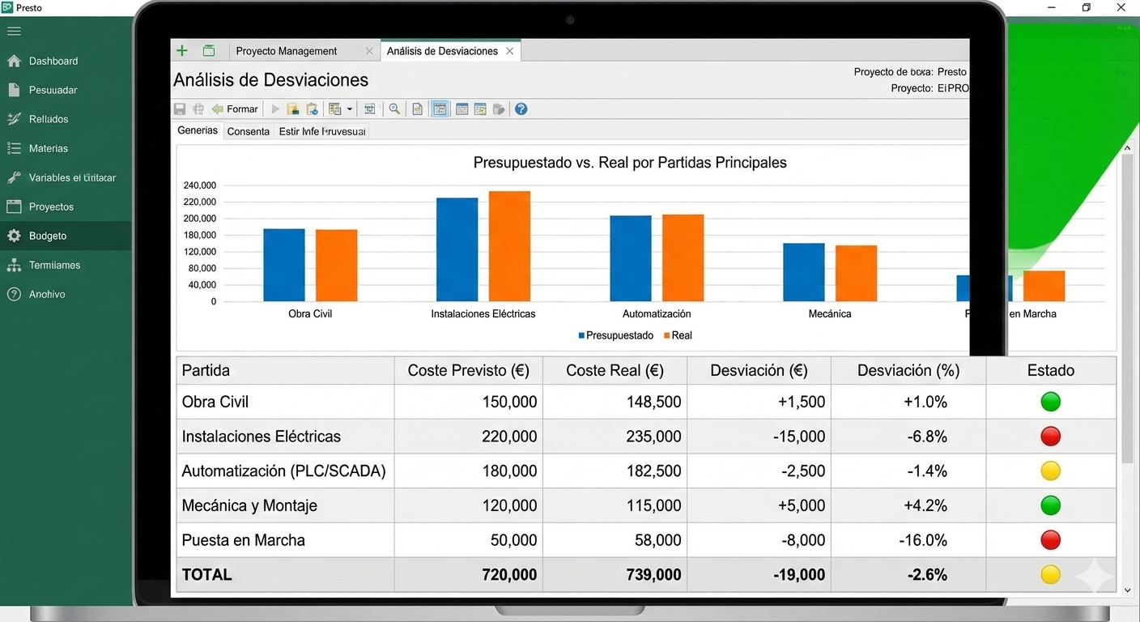Open Help with the blue question icon
This screenshot has width=1140, height=622.
[521, 109]
